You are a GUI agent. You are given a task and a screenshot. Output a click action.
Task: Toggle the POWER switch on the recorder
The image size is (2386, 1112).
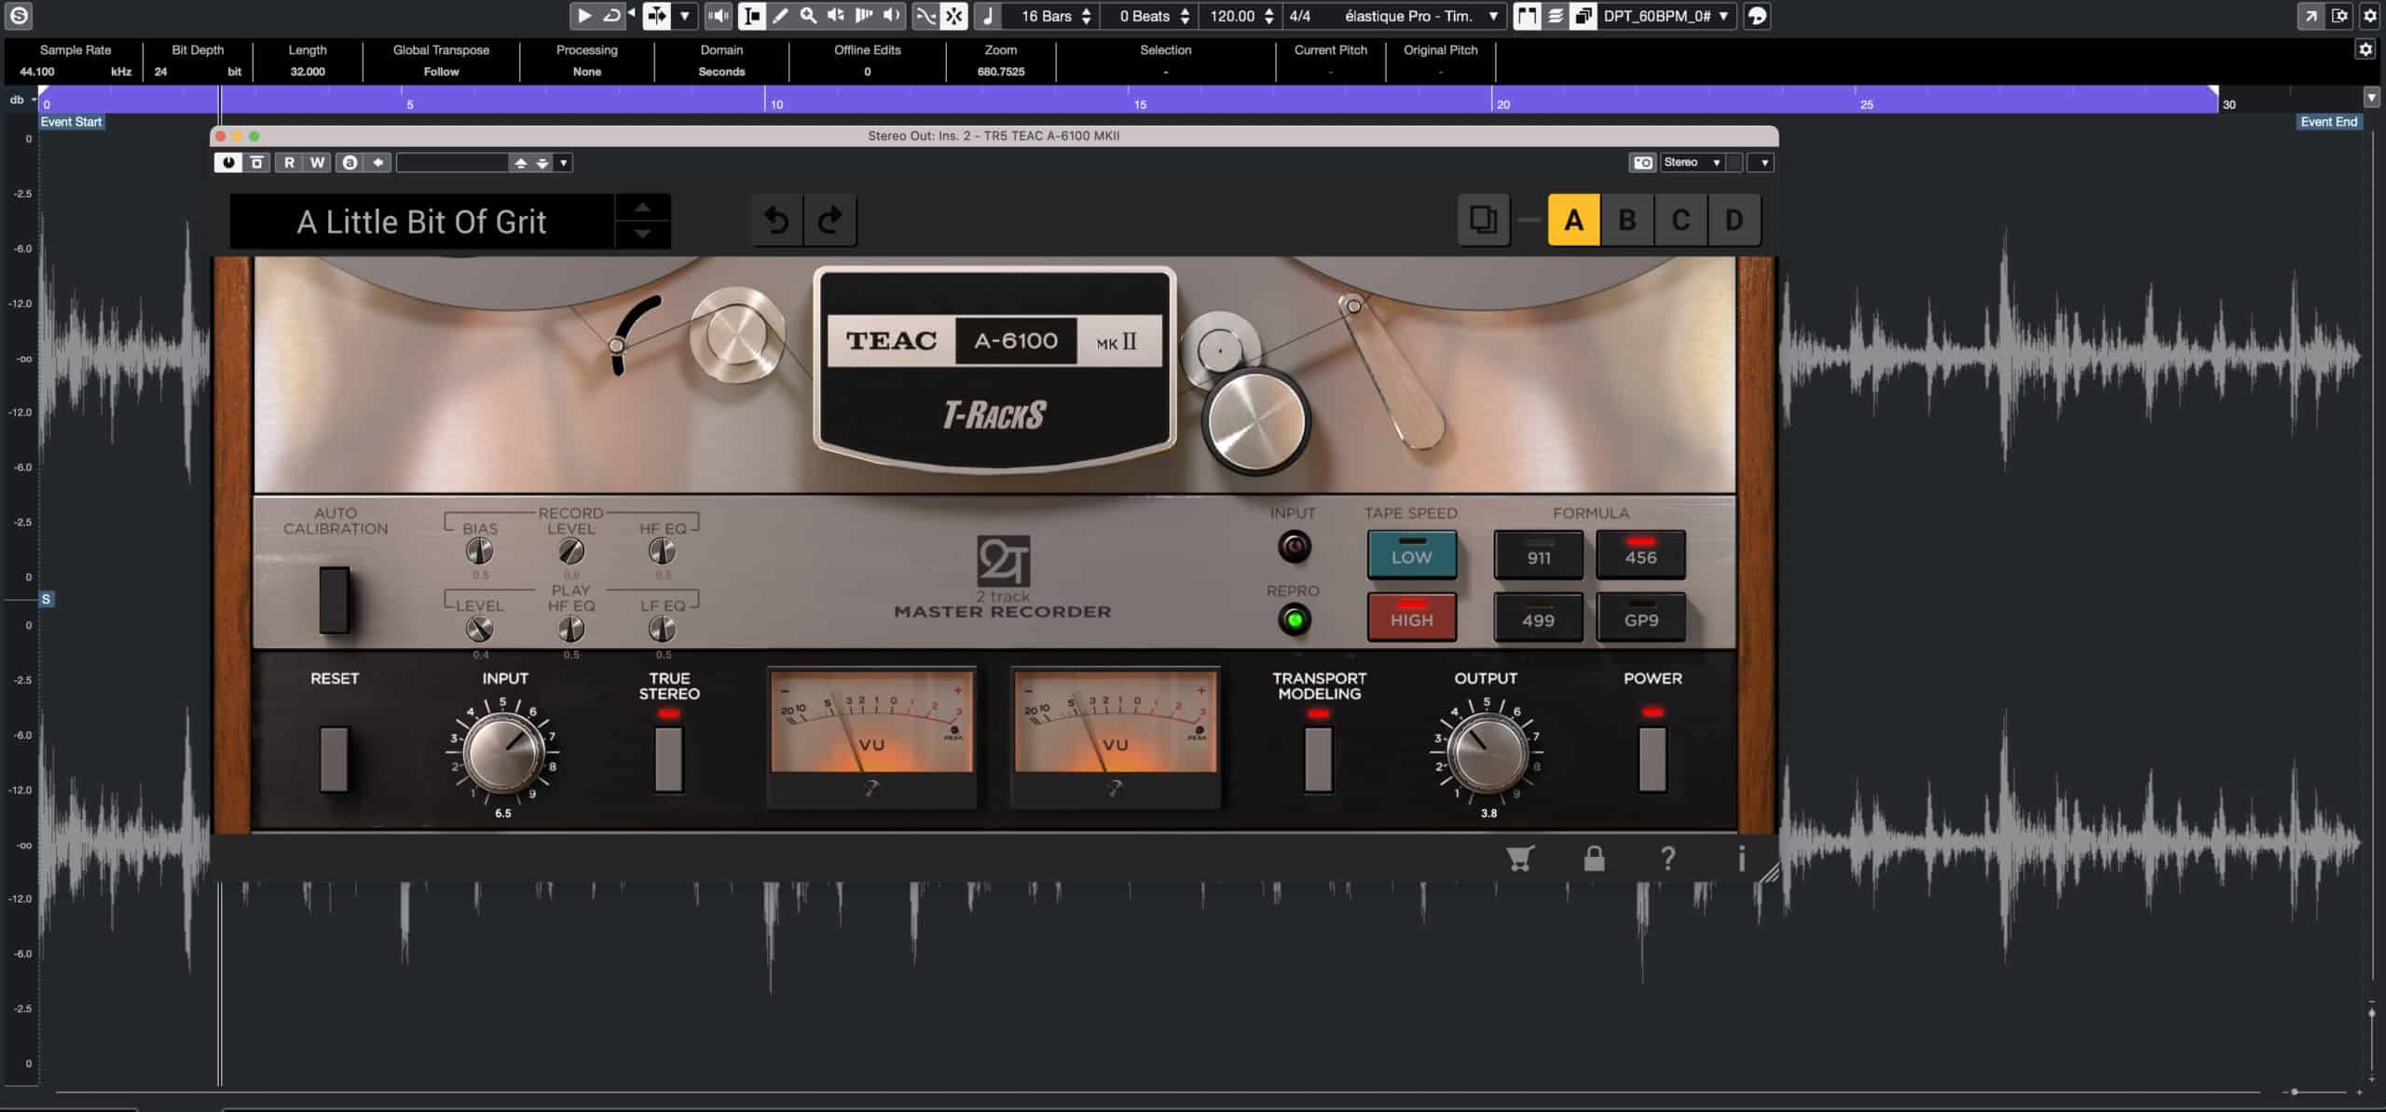coord(1652,758)
